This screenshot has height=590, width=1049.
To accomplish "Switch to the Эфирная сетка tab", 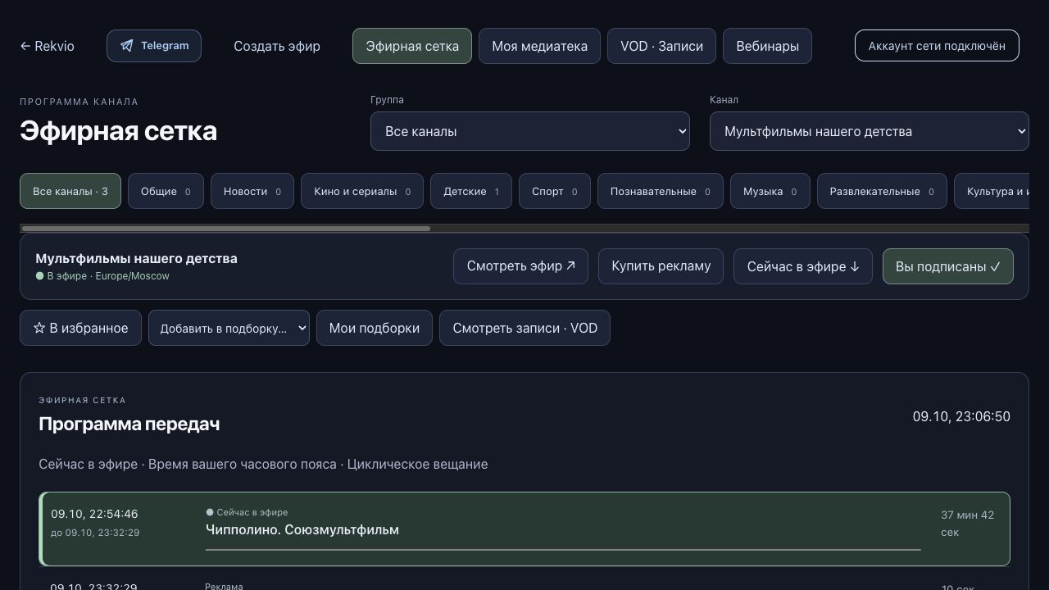I will [412, 46].
